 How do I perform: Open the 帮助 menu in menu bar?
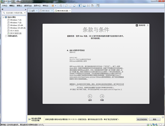[45, 6]
